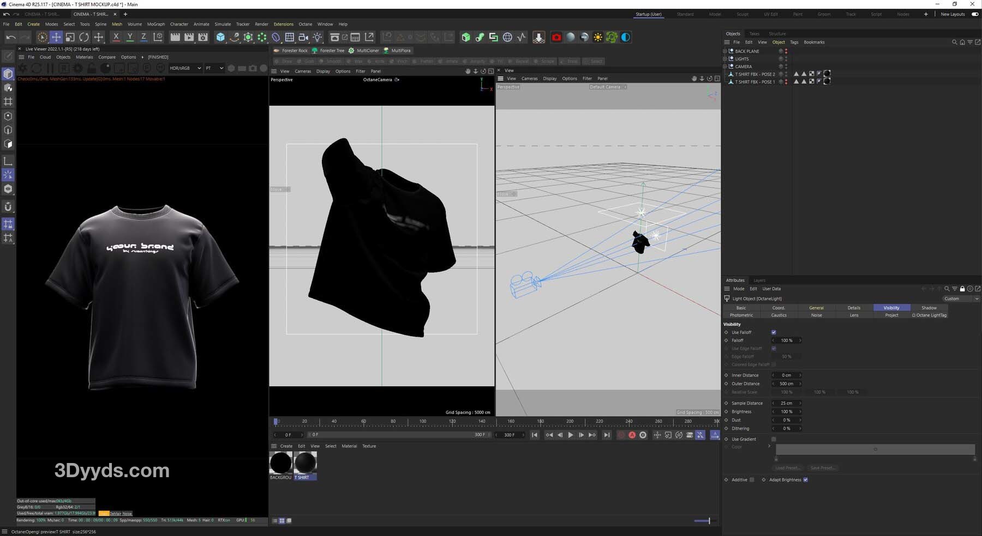Expand the BACK PLANE tree item
This screenshot has height=536, width=982.
click(x=725, y=51)
